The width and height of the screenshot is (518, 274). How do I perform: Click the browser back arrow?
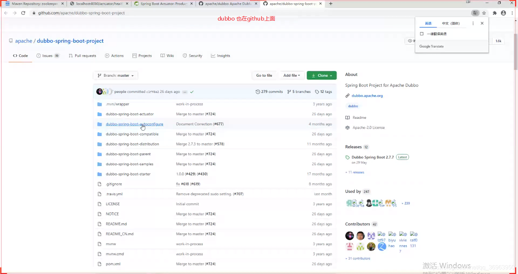coord(6,13)
